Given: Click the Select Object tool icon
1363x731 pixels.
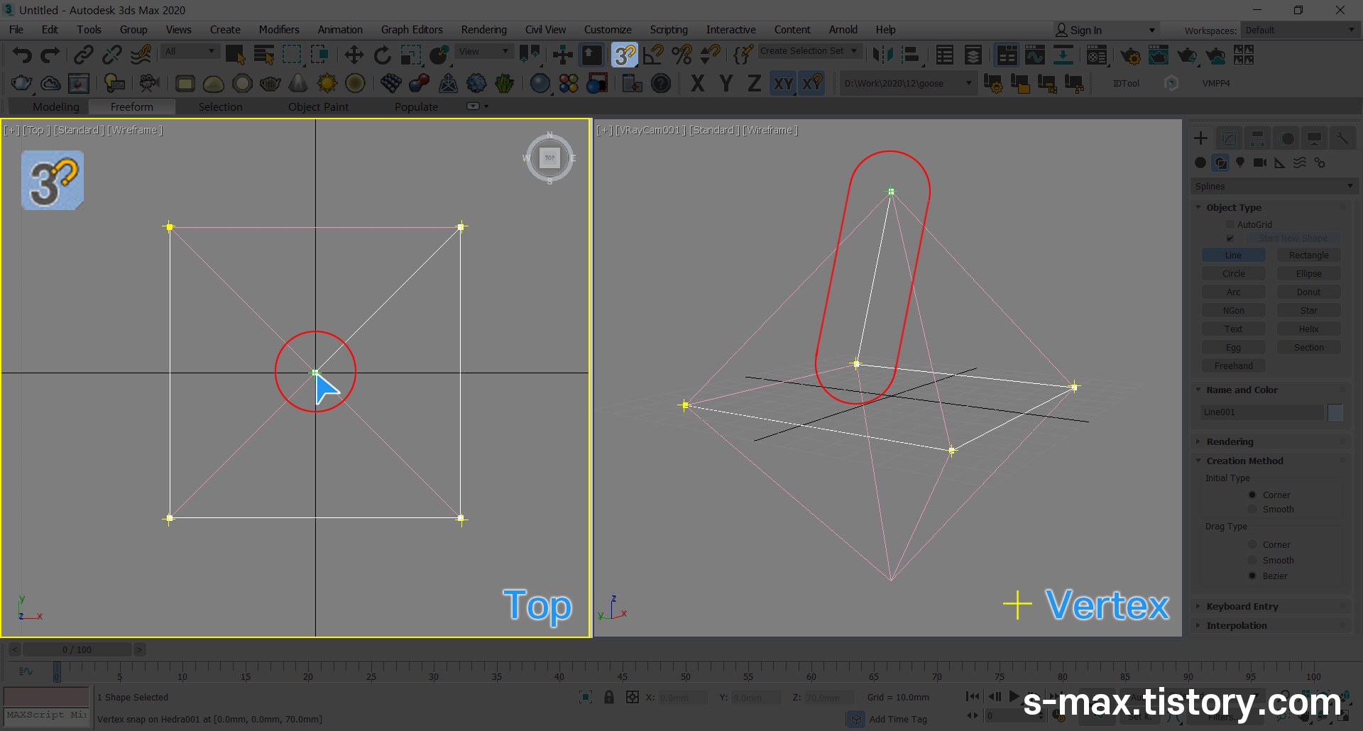Looking at the screenshot, I should (x=235, y=55).
